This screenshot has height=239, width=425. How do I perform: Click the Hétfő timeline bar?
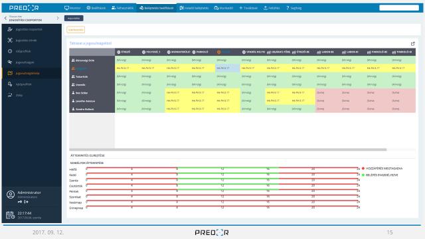point(222,168)
